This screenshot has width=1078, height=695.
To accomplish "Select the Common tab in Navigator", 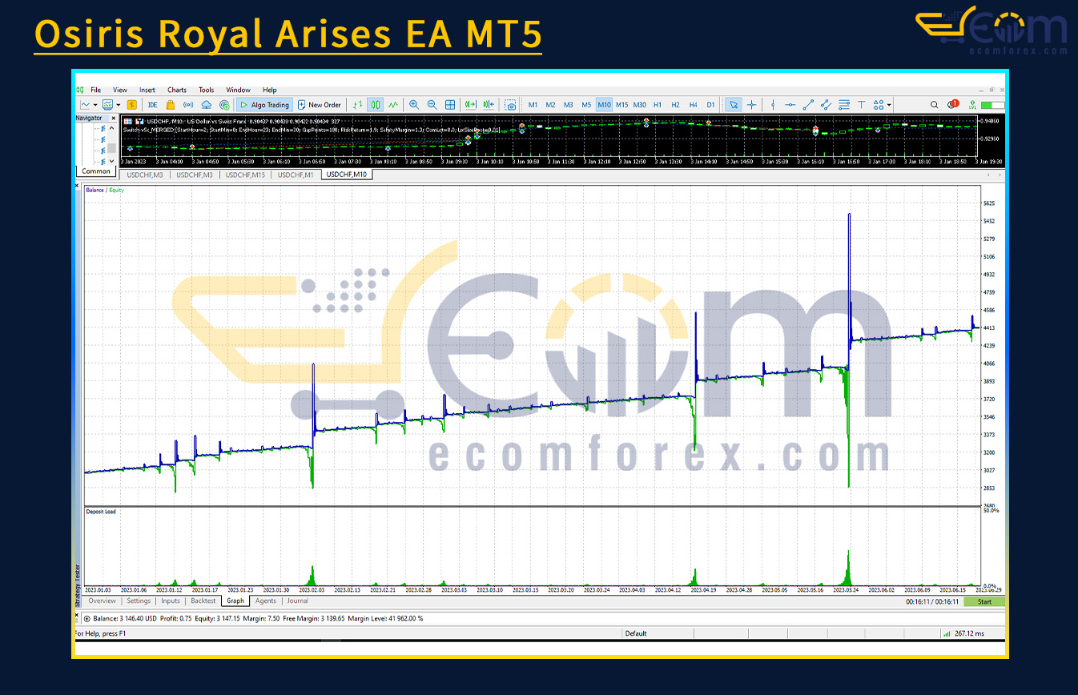I will [96, 171].
